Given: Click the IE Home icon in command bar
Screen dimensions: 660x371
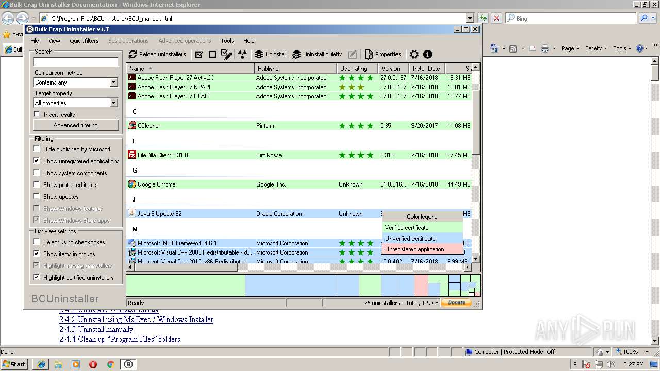Looking at the screenshot, I should pyautogui.click(x=494, y=48).
